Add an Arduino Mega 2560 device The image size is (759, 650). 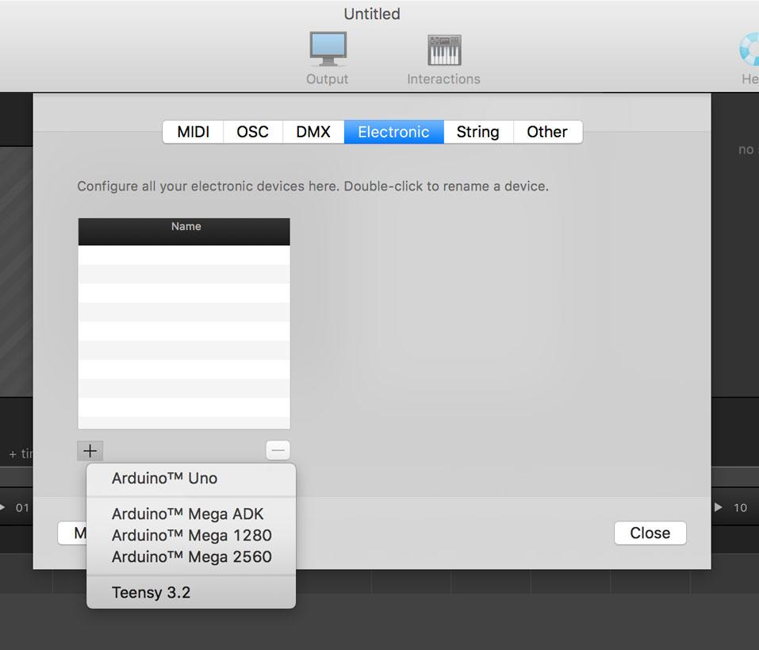(x=191, y=557)
